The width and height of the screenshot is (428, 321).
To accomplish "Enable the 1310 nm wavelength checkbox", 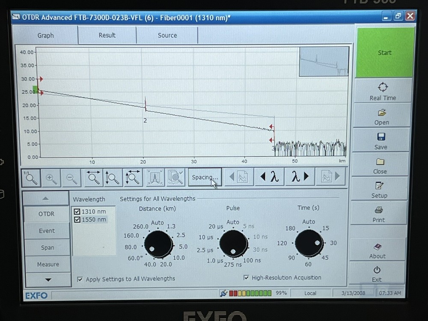I will [77, 211].
